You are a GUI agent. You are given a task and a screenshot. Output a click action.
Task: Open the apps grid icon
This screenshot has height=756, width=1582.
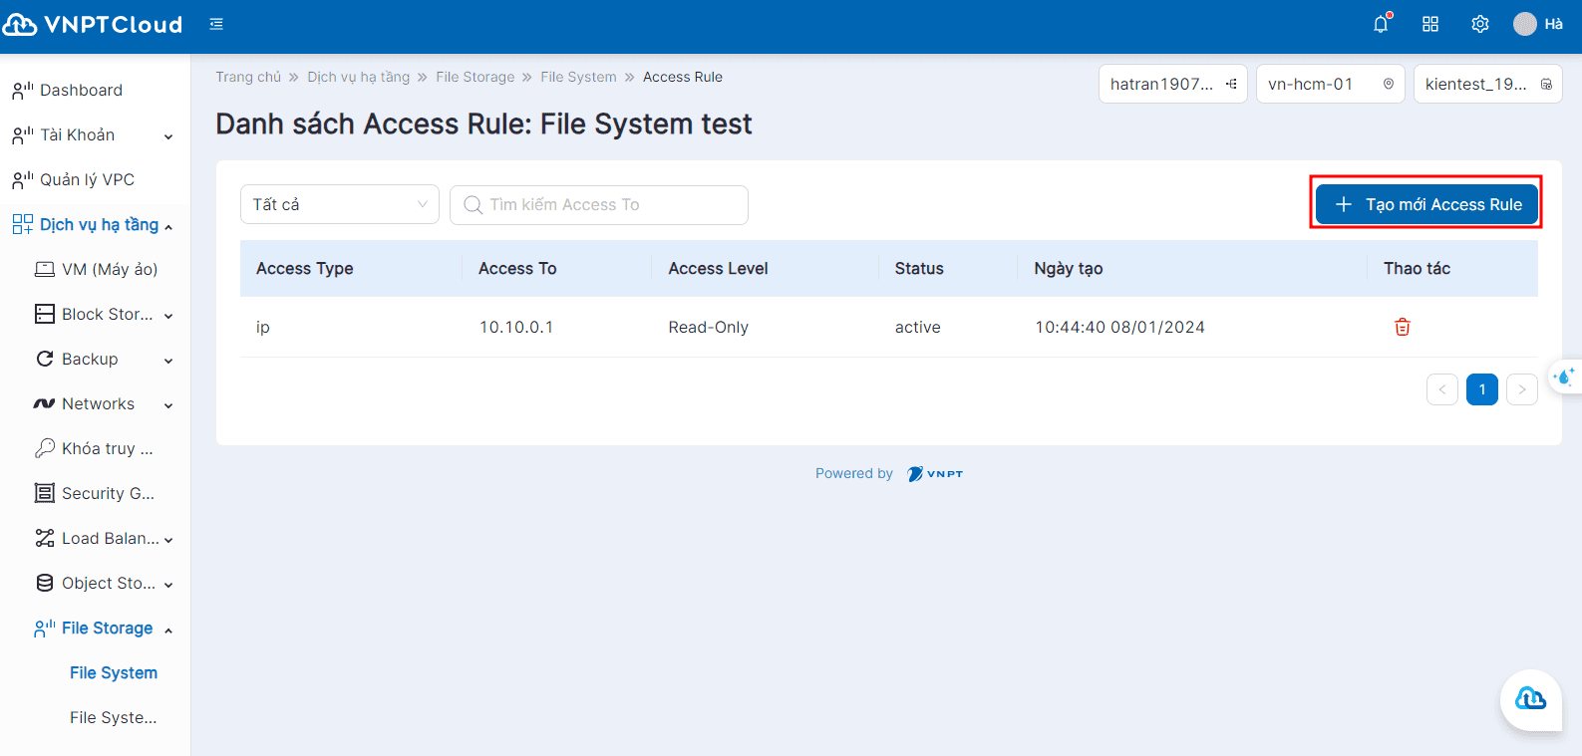tap(1430, 24)
